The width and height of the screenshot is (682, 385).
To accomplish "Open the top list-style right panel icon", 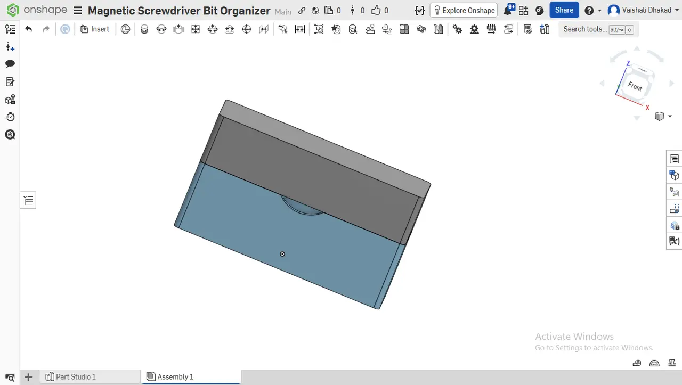I will [x=675, y=159].
